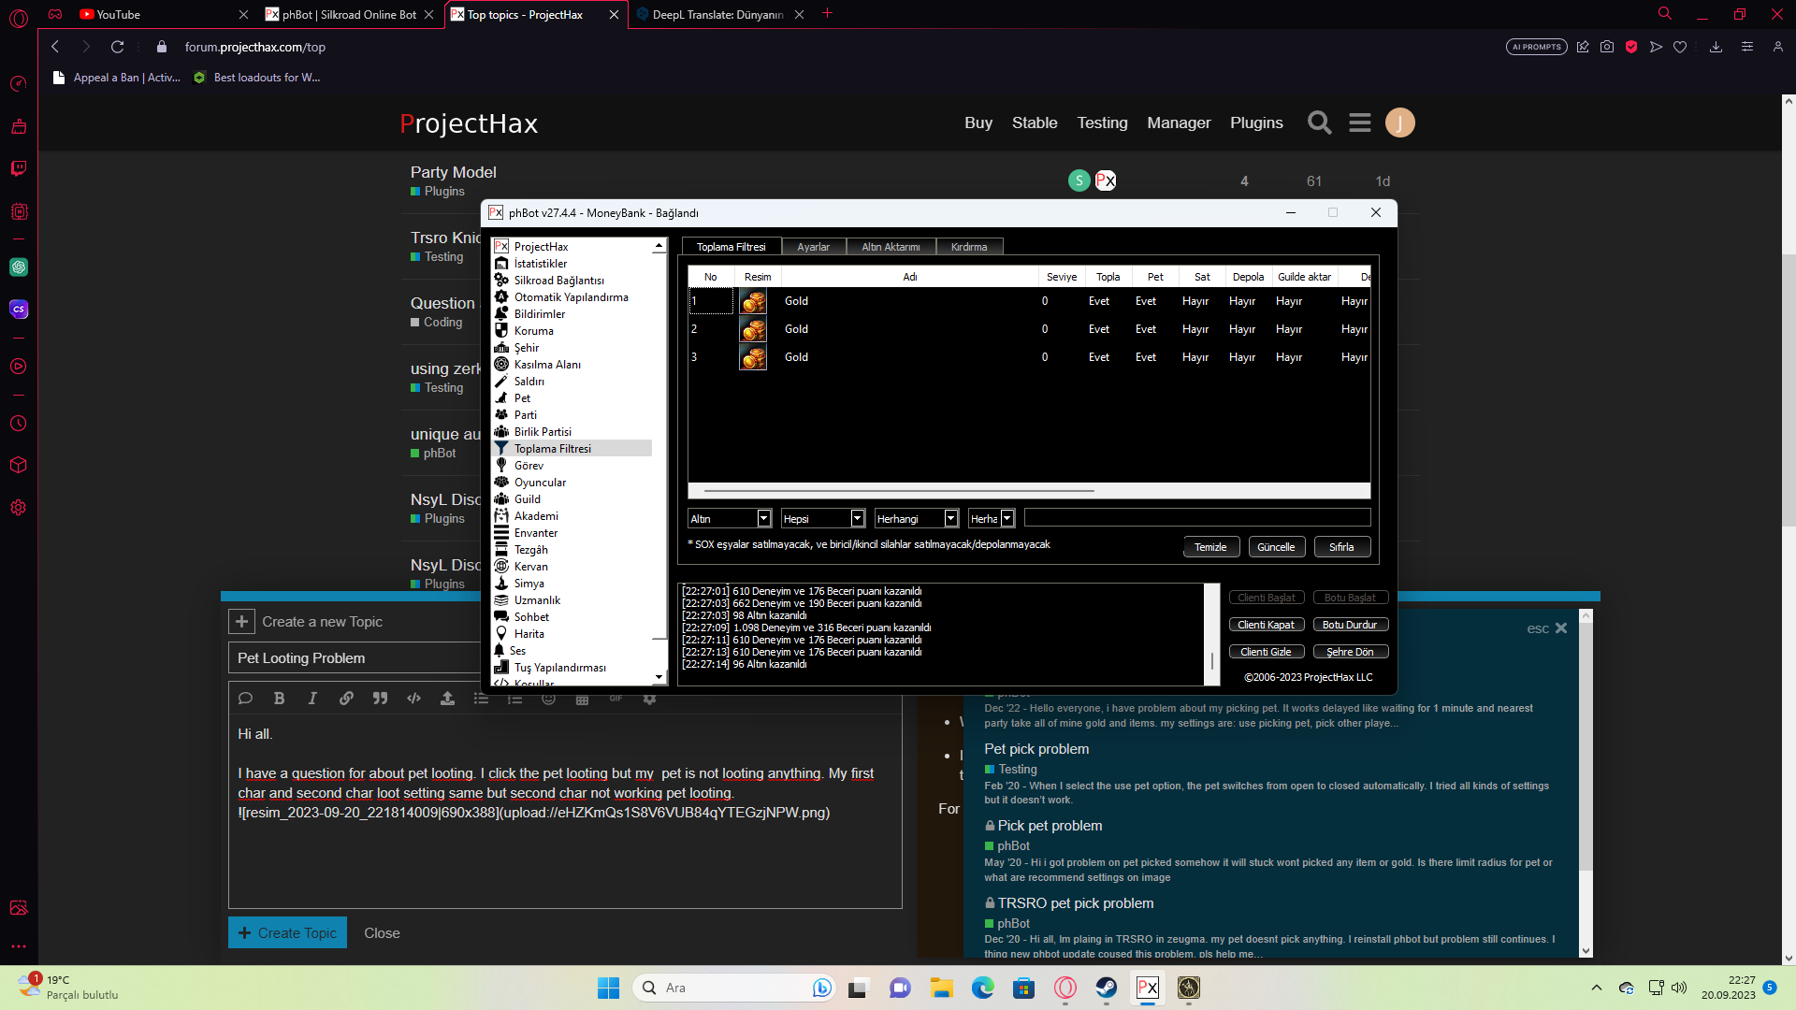Click the upload icon in editor toolbar
The image size is (1796, 1010).
(x=447, y=699)
